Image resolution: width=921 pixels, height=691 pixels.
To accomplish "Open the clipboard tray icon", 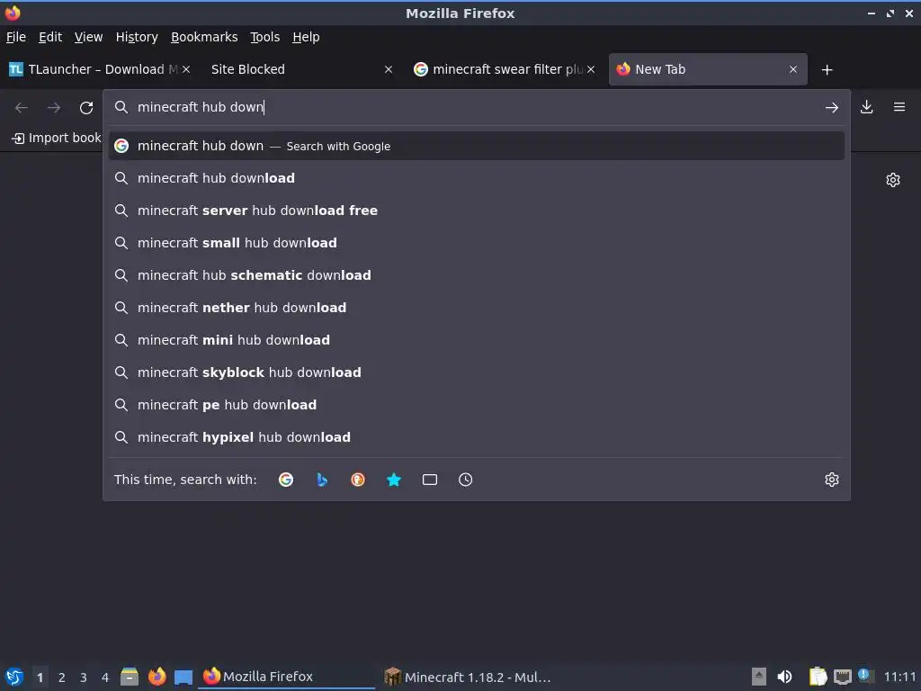I will pyautogui.click(x=818, y=677).
